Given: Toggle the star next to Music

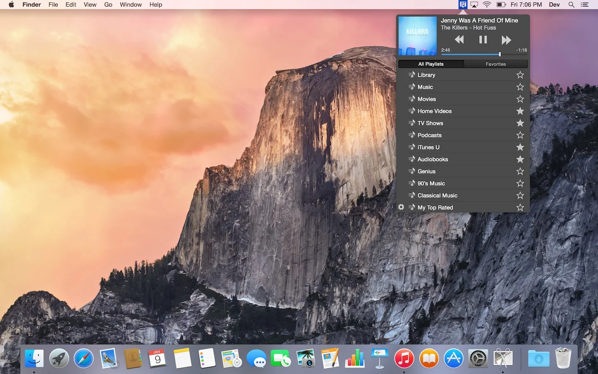Looking at the screenshot, I should tap(520, 87).
